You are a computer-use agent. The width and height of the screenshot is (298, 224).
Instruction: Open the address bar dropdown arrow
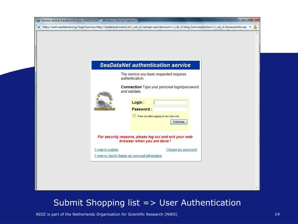click(x=250, y=27)
